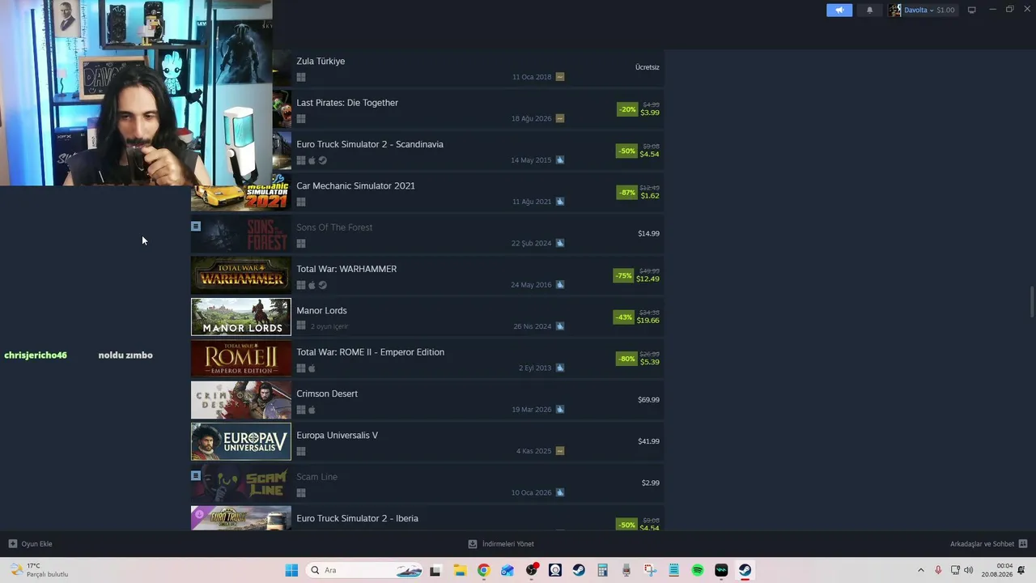Show hidden system tray icons chevron
The width and height of the screenshot is (1036, 583).
tap(920, 570)
